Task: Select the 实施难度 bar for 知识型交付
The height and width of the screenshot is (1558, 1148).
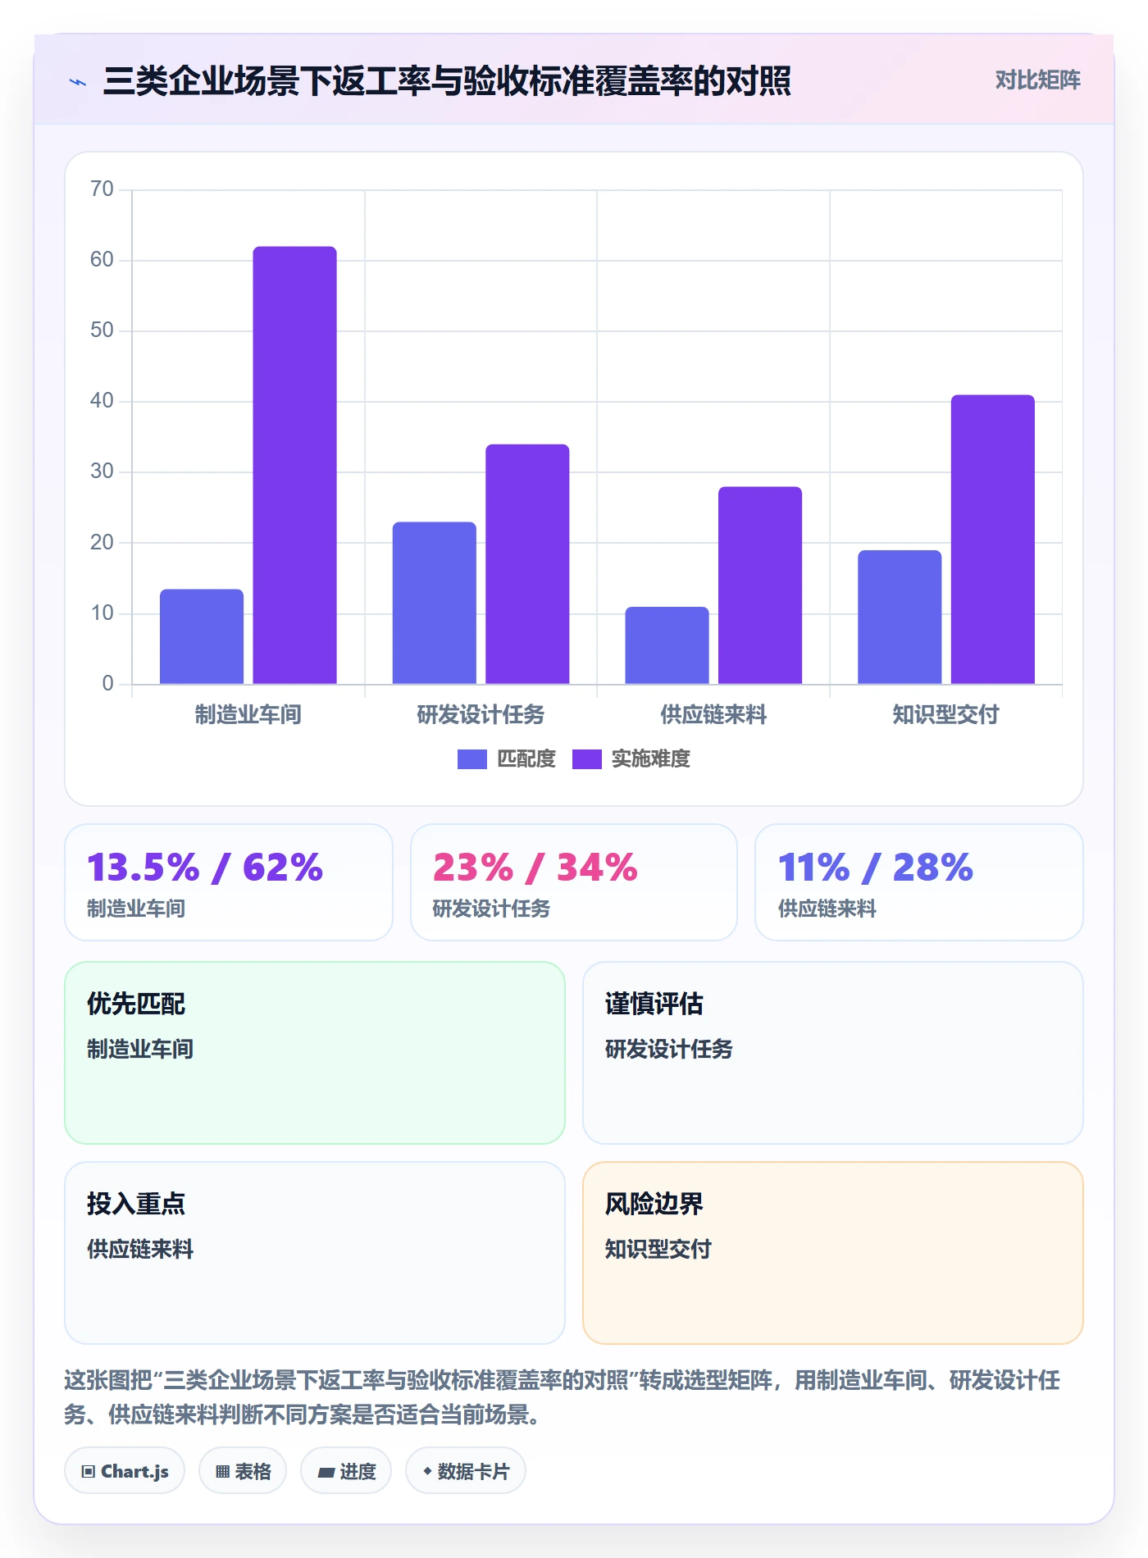Action: click(993, 540)
